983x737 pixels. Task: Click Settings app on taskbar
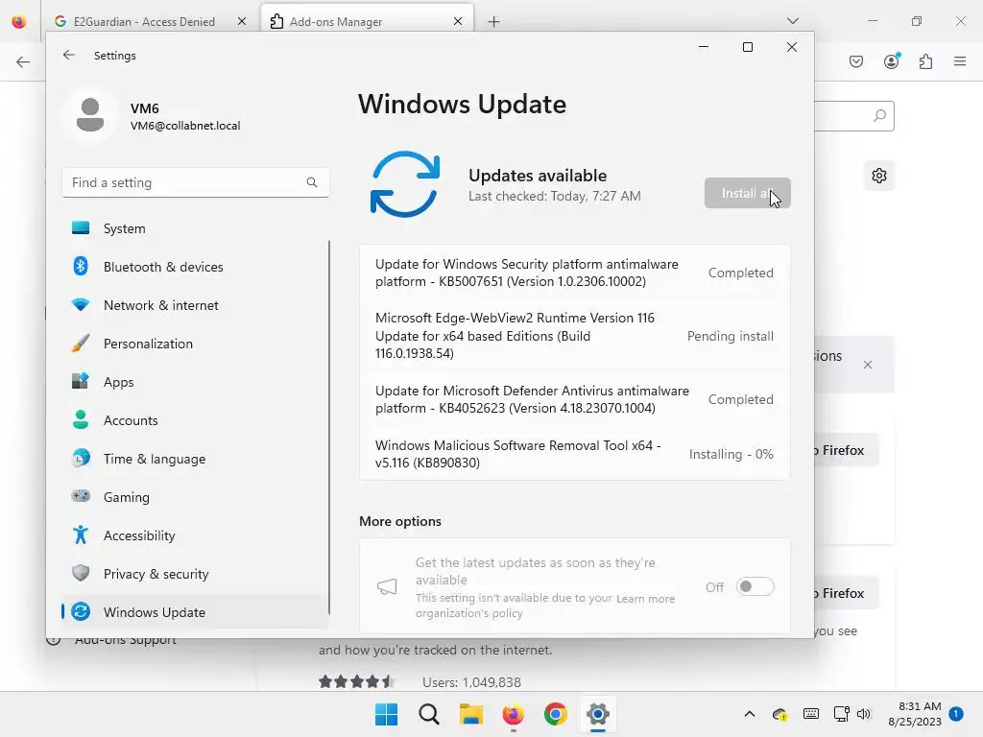(x=597, y=714)
